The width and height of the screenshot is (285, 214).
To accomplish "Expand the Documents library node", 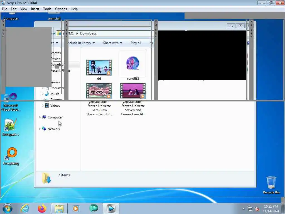I will pyautogui.click(x=43, y=88).
